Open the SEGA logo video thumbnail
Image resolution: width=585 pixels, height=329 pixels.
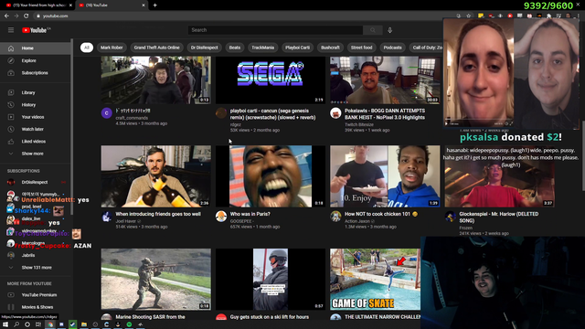(x=271, y=80)
